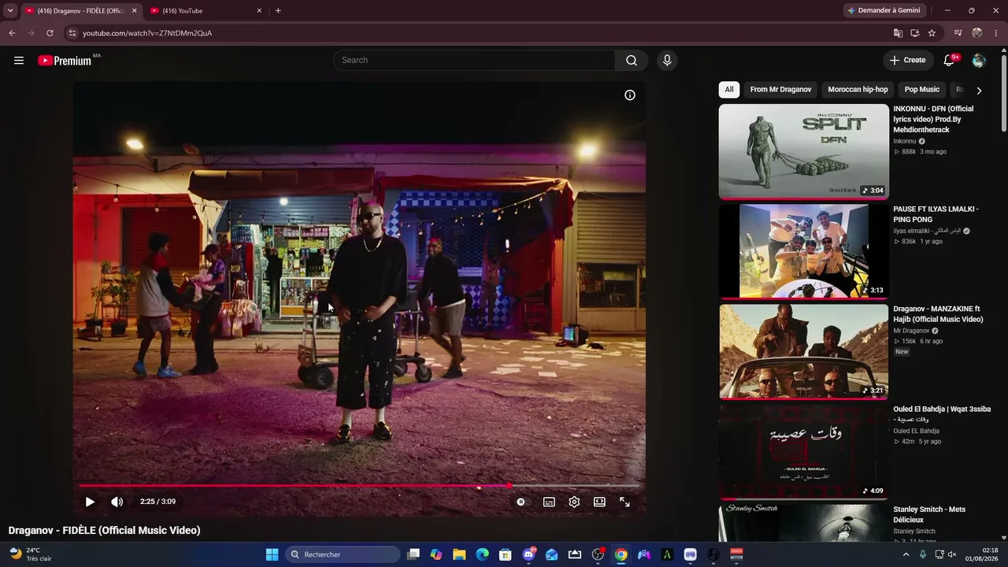Click the Demander à Gemini button
The image size is (1008, 567).
883,11
